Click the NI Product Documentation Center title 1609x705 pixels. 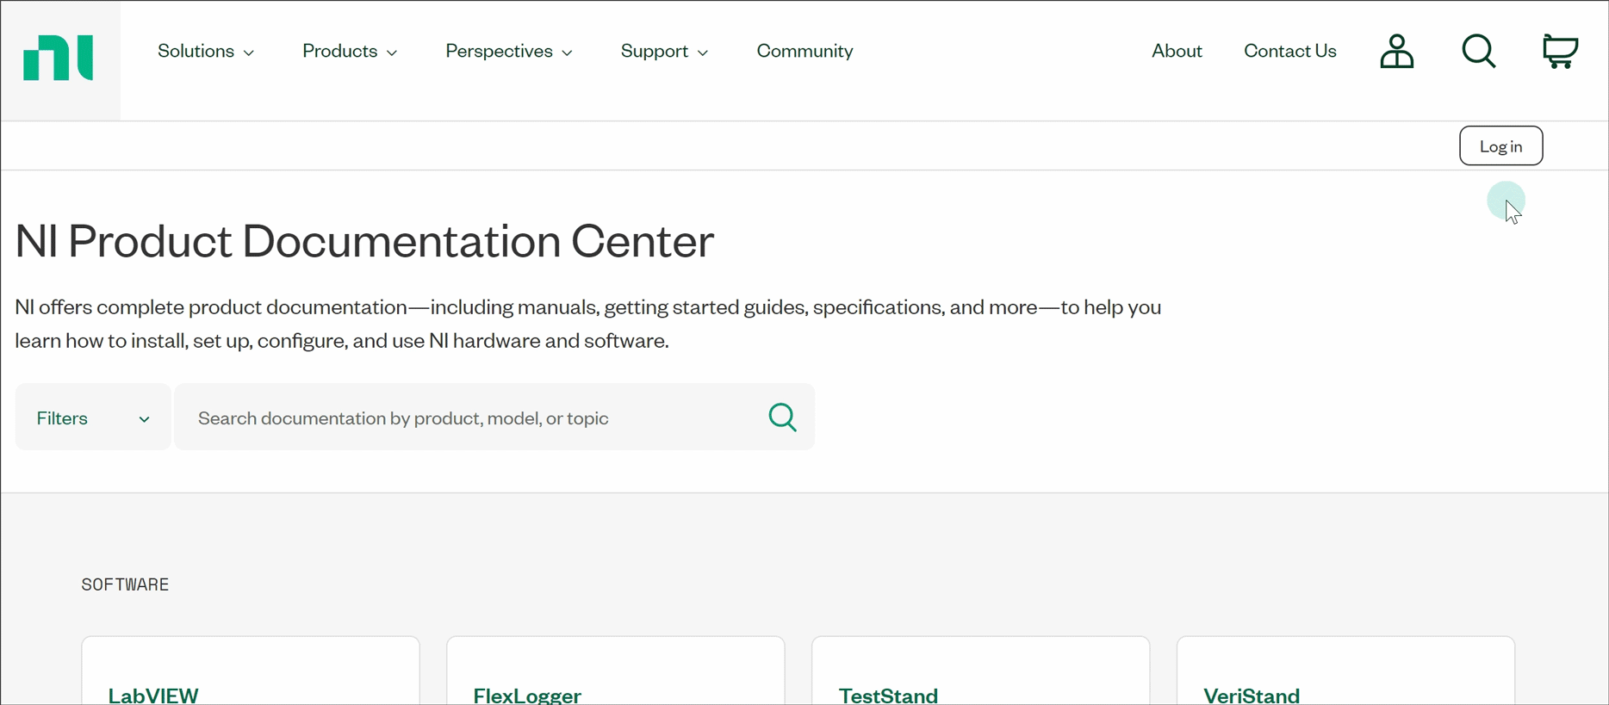click(x=364, y=241)
